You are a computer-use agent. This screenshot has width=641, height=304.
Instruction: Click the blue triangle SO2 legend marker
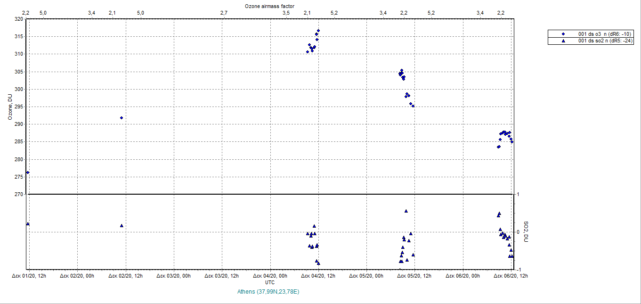click(x=563, y=41)
